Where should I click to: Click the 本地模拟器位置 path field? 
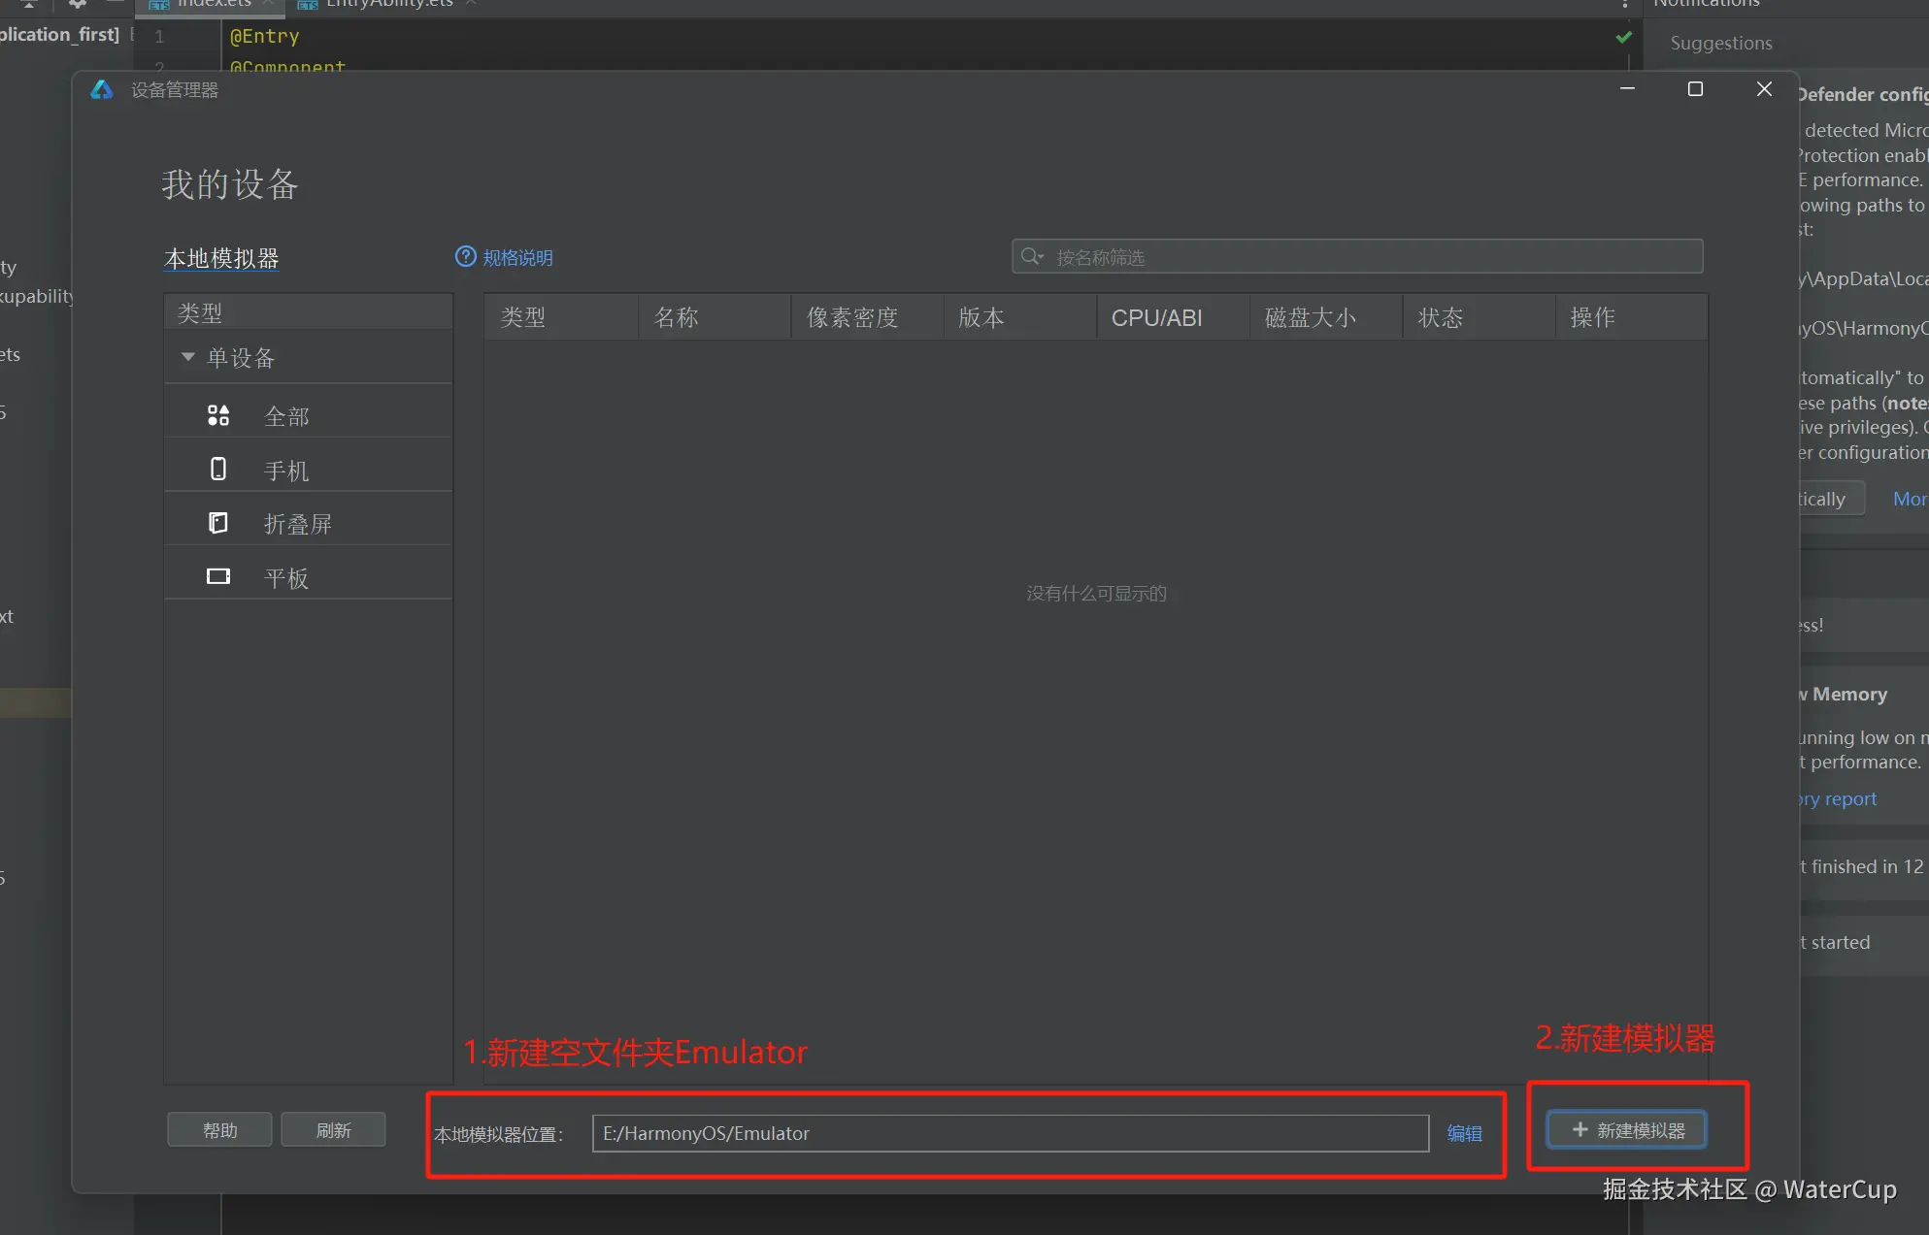tap(1010, 1133)
